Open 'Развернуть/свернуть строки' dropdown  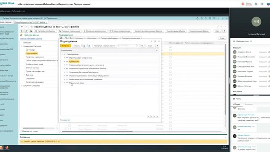pyautogui.click(x=105, y=46)
